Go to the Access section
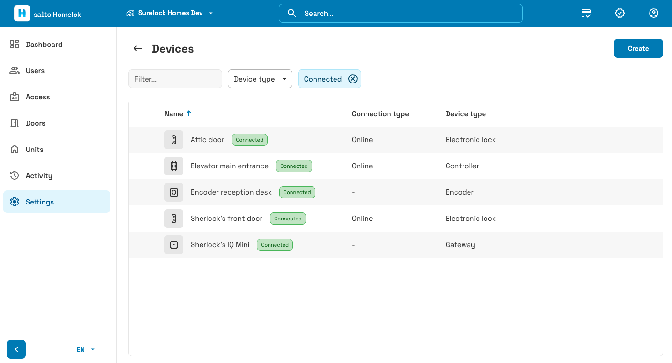 point(57,97)
